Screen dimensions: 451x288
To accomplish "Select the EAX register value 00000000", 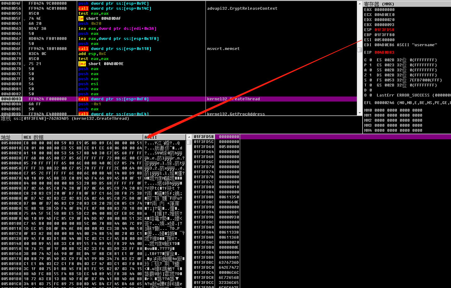I will (385, 10).
